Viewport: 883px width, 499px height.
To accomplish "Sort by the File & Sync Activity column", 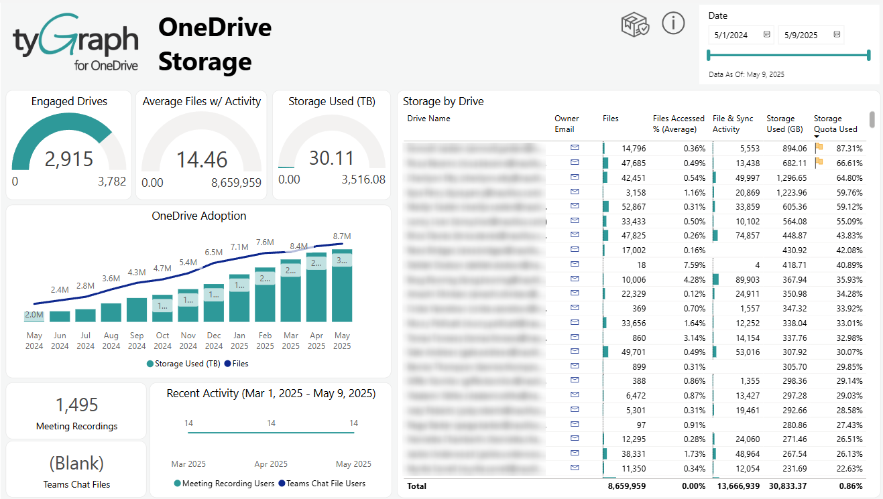I will click(733, 124).
